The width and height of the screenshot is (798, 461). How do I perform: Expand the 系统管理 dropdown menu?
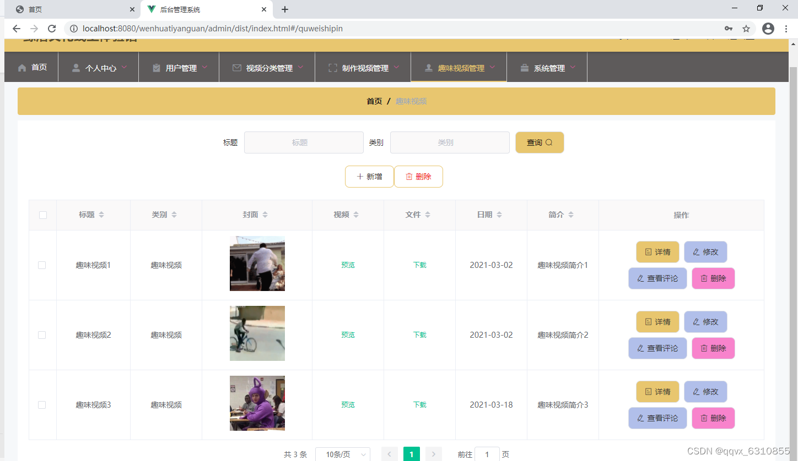click(573, 67)
